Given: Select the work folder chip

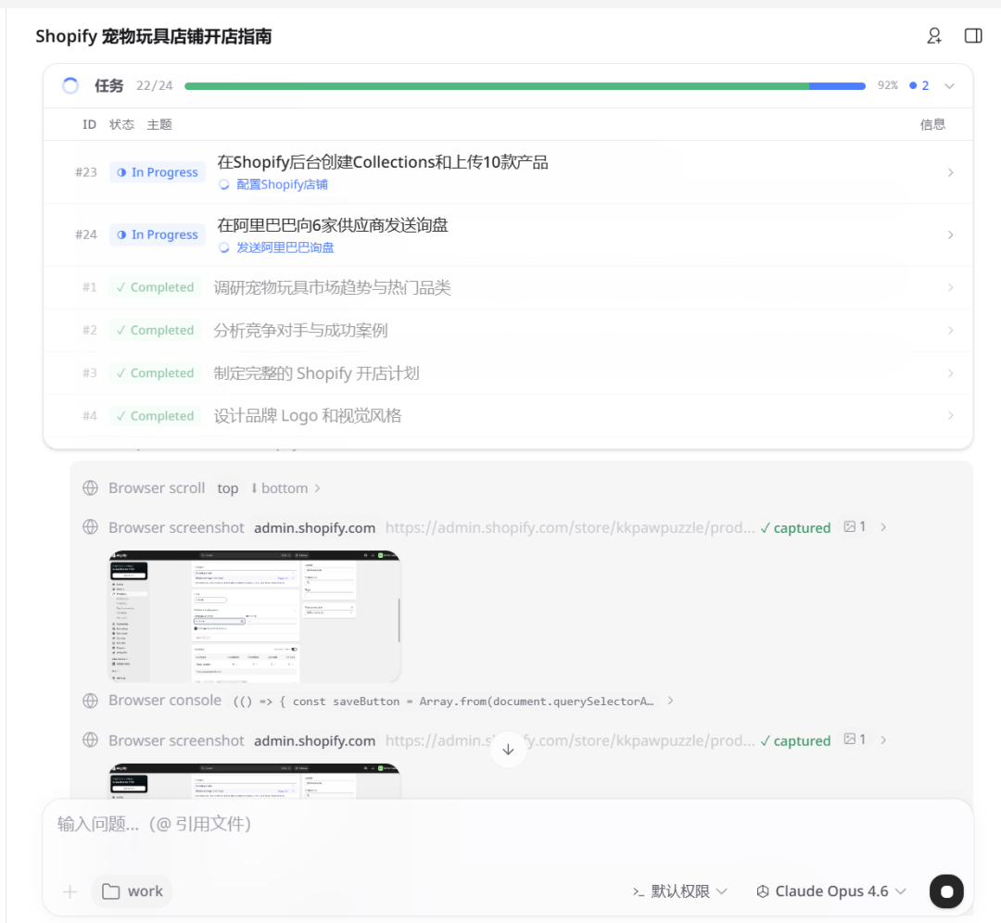Looking at the screenshot, I should click(133, 891).
